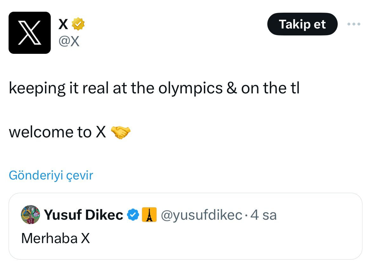Select the Gönderiyi çevir translate link
This screenshot has width=371, height=264.
(x=51, y=175)
